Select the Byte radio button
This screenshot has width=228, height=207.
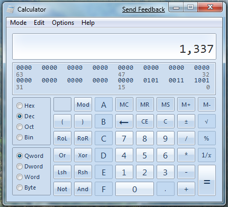point(26,187)
